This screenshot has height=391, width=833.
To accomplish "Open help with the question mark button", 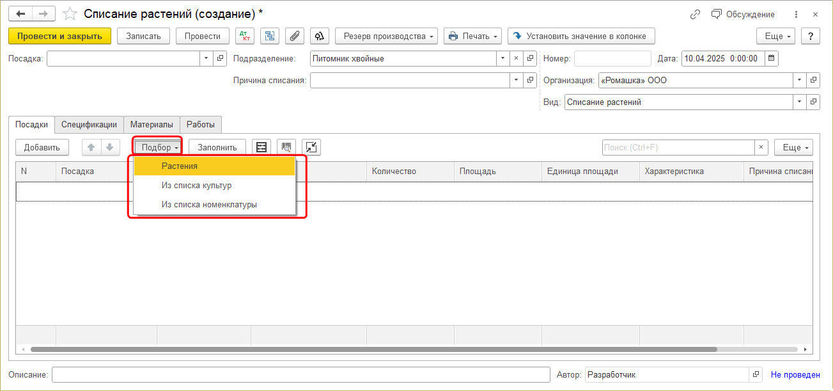I will [810, 36].
